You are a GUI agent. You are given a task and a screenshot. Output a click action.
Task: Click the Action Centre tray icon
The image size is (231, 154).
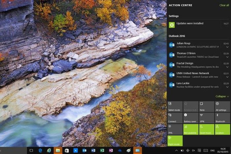click(x=199, y=150)
